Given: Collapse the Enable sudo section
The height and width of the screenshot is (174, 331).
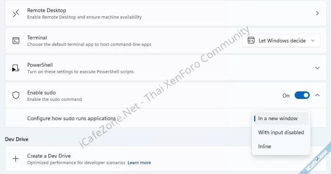Looking at the screenshot, I should click(x=317, y=95).
